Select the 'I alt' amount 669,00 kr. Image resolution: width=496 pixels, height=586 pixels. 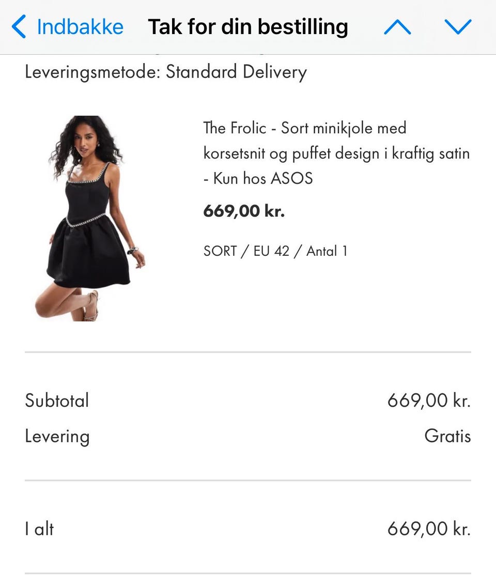(x=429, y=529)
